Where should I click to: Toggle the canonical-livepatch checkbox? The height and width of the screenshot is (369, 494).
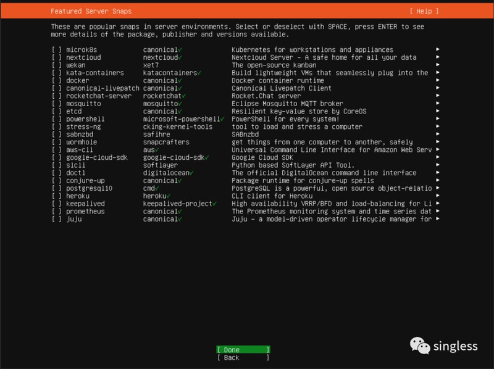57,88
